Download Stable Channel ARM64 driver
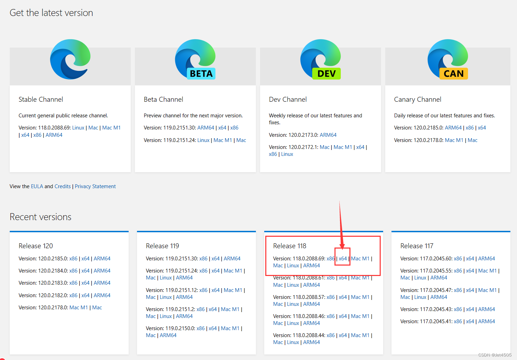 (54, 135)
